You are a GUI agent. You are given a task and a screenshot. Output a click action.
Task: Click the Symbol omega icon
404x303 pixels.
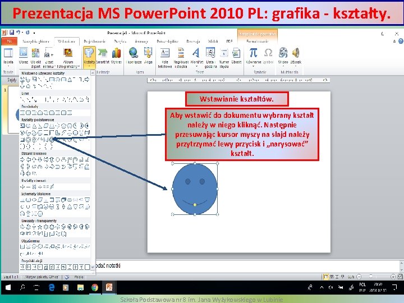pyautogui.click(x=268, y=53)
